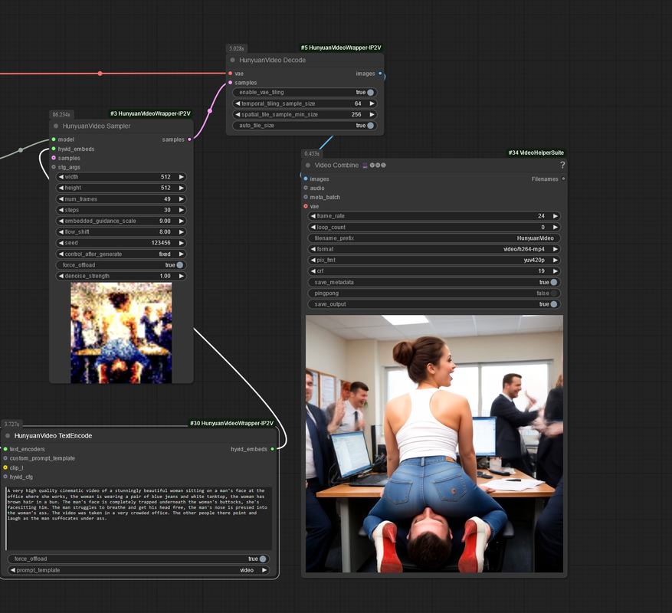Increase crf with its right arrow
Viewport: 672px width, 613px height.
pos(556,271)
